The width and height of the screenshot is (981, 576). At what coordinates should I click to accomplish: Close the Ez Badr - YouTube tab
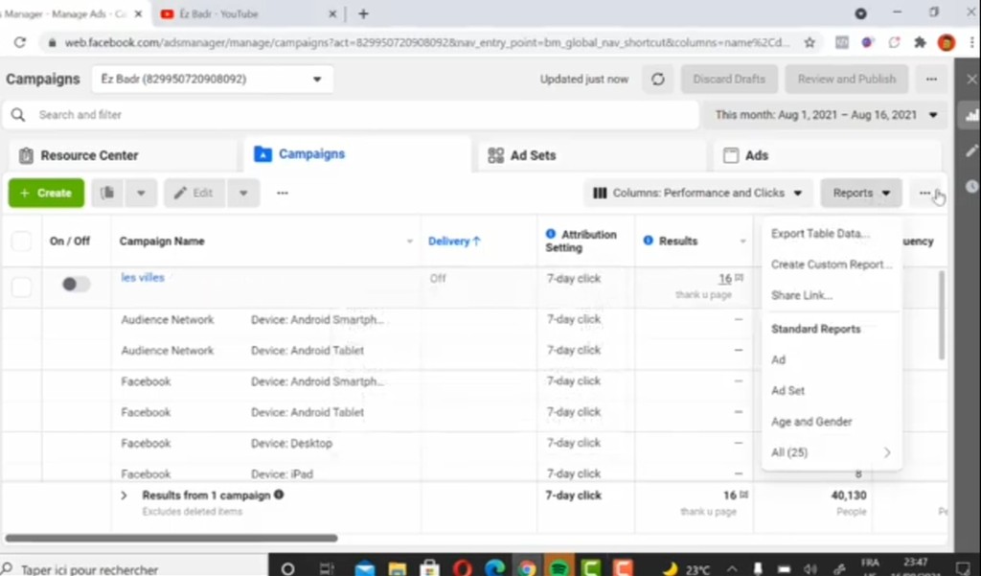tap(332, 13)
